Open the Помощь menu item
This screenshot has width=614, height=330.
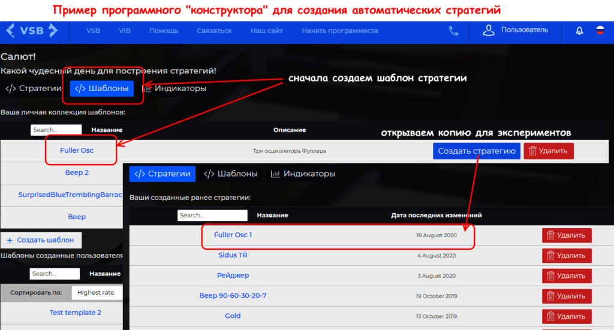point(164,31)
